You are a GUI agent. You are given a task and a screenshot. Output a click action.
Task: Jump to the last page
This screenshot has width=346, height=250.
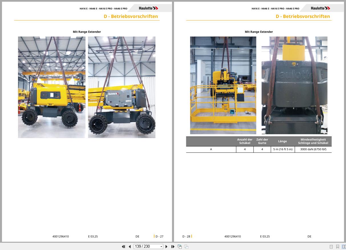[x=173, y=247]
